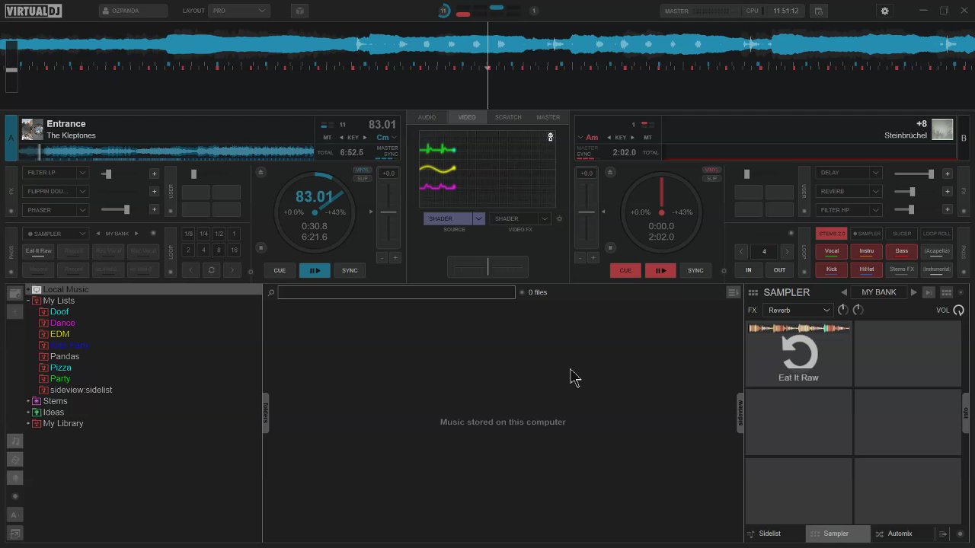975x548 pixels.
Task: Select the Pandas list in the folder tree
Action: coord(65,356)
